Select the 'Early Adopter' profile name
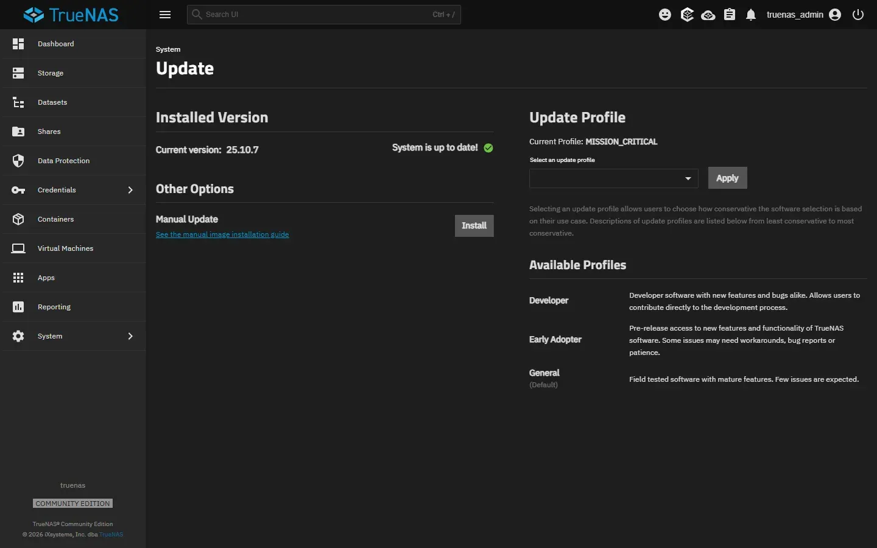The height and width of the screenshot is (548, 877). point(555,340)
